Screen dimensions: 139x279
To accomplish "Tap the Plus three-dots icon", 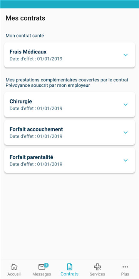I will click(x=125, y=267).
